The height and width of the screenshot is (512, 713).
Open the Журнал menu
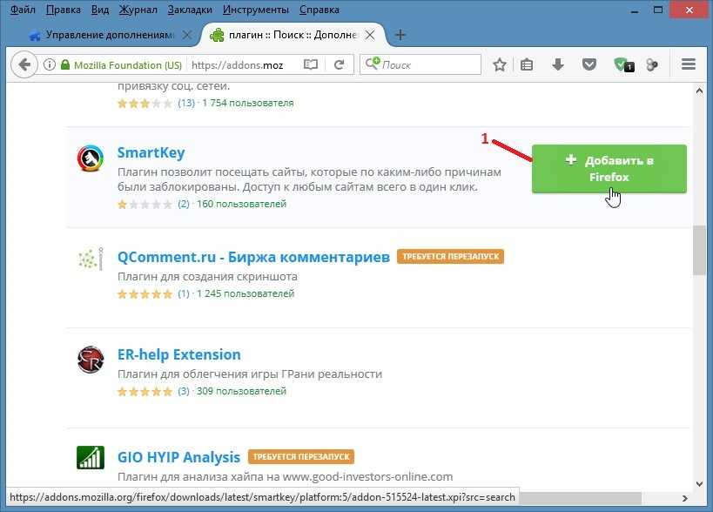138,10
